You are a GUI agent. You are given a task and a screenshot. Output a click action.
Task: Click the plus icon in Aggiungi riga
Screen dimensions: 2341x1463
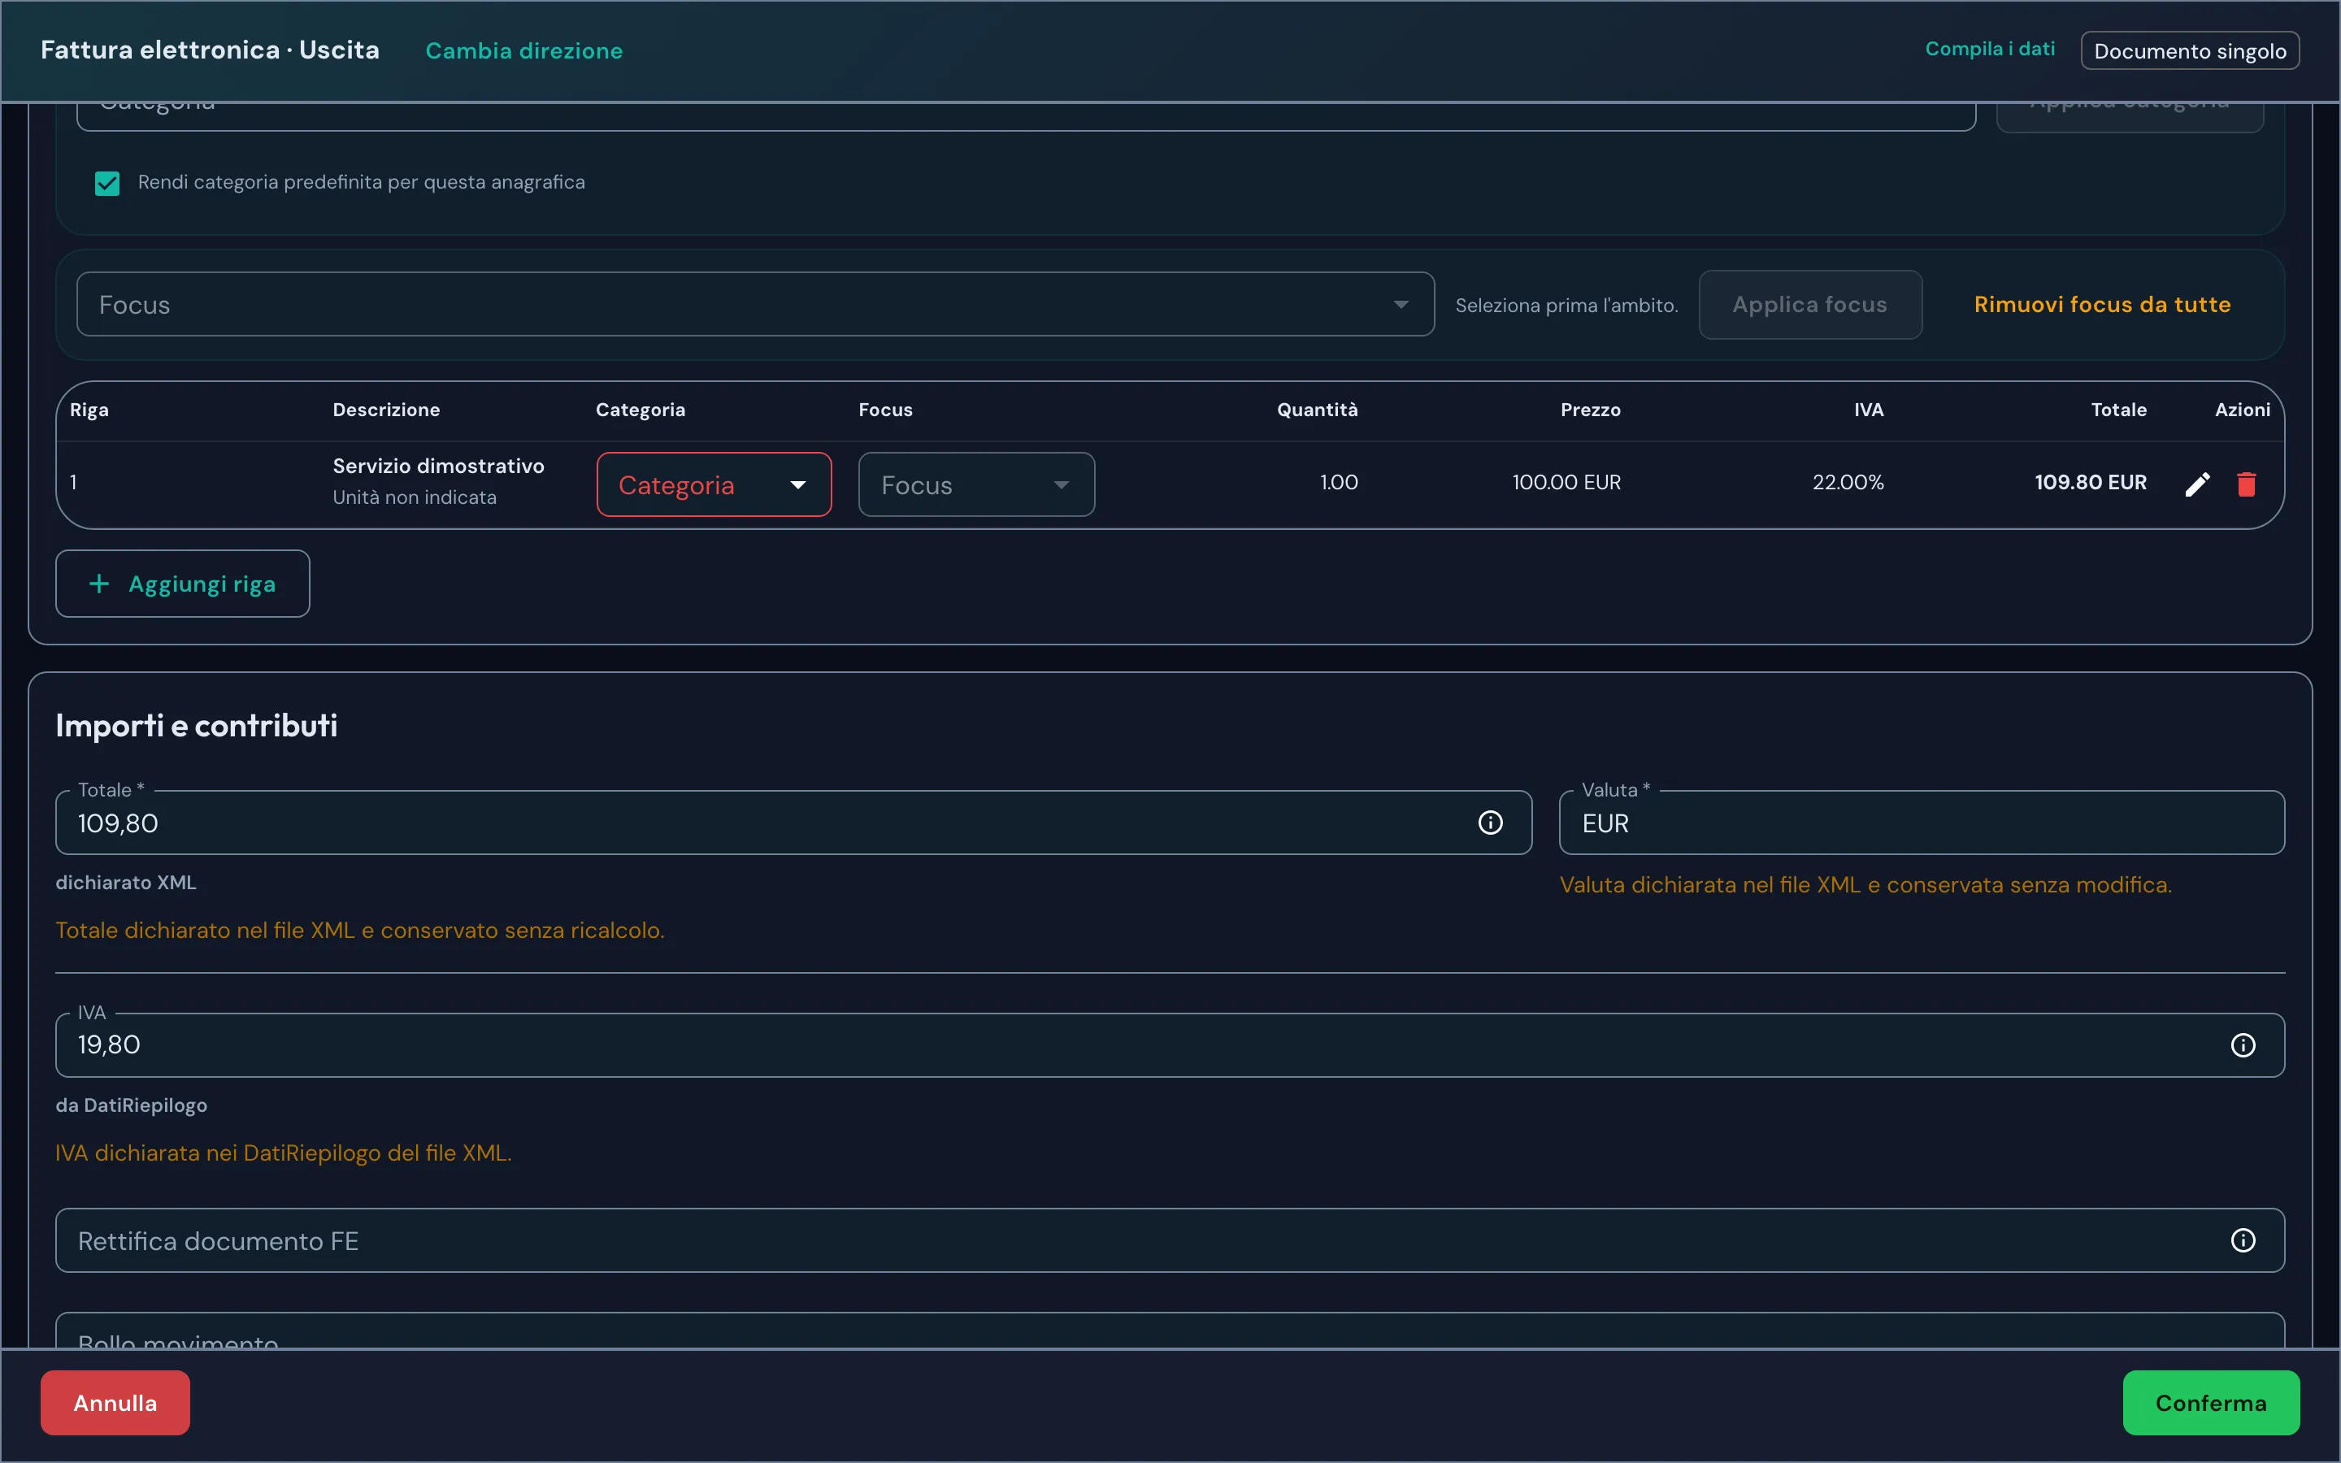[x=98, y=584]
